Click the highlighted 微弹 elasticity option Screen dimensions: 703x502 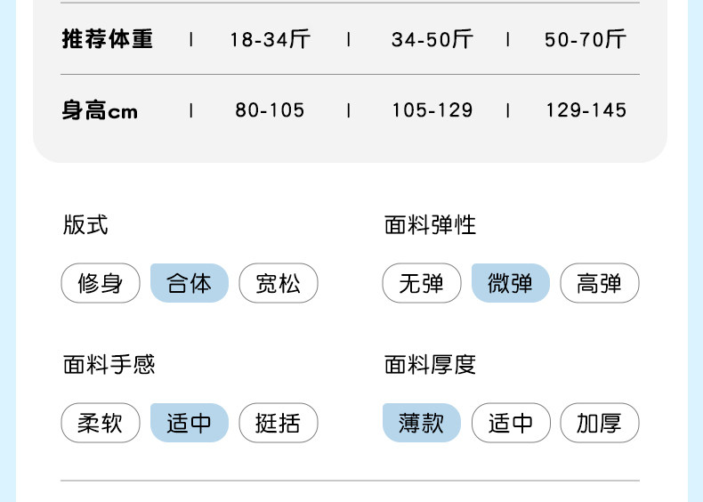[511, 283]
